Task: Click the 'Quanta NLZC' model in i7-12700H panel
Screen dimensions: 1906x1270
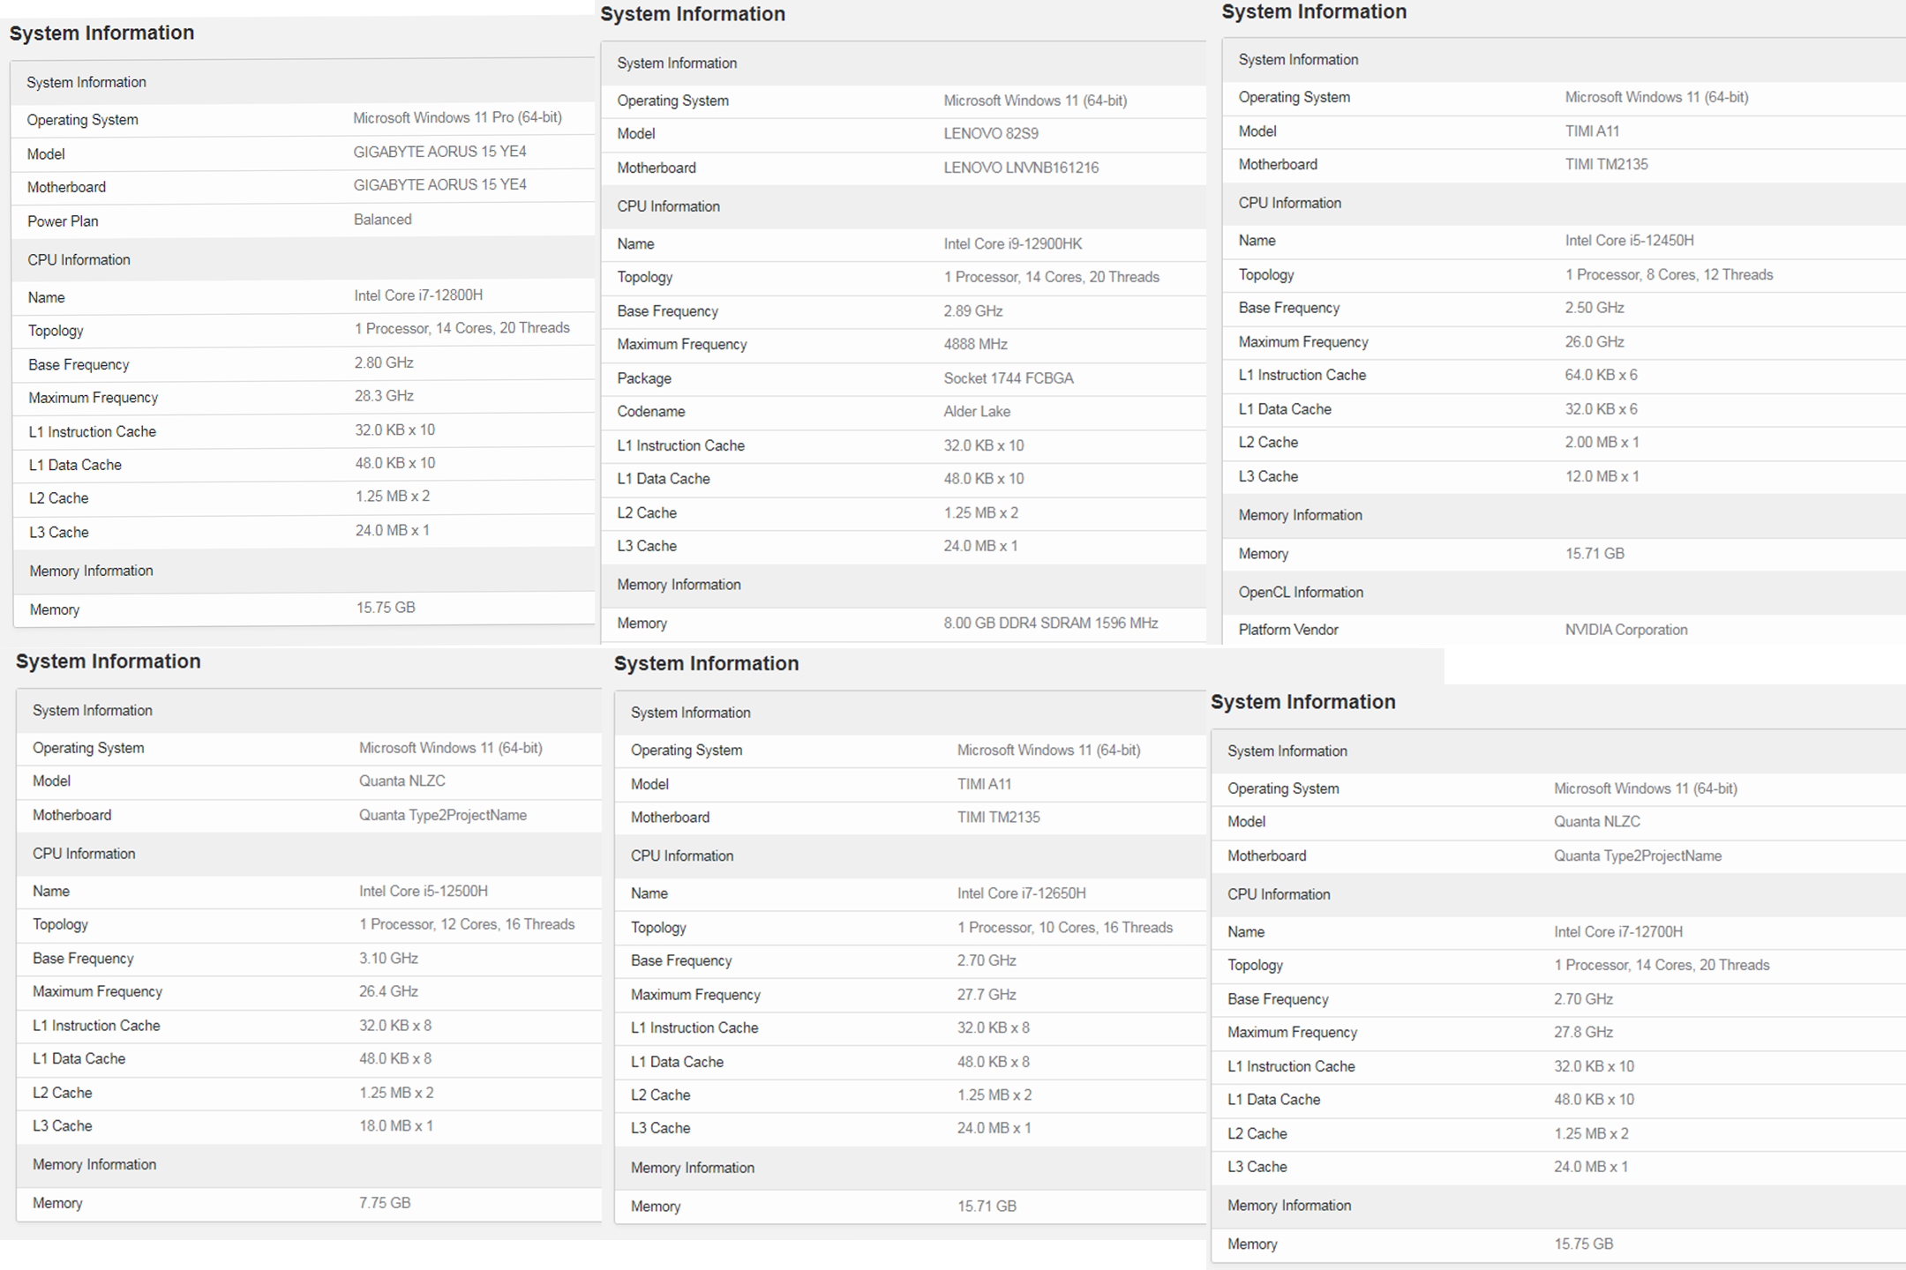Action: [x=1596, y=822]
